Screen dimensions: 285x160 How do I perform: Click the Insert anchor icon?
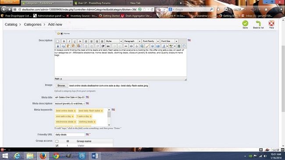pos(136,46)
